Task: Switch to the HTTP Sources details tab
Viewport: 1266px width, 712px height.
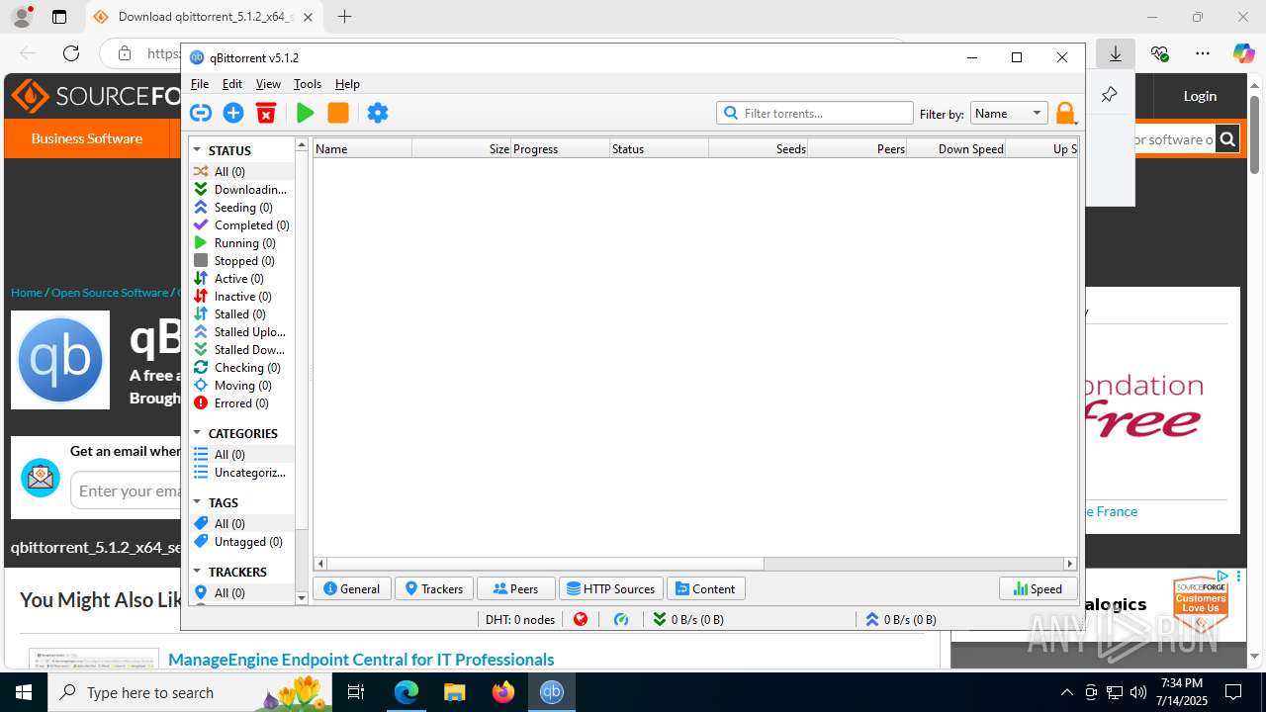Action: click(610, 588)
